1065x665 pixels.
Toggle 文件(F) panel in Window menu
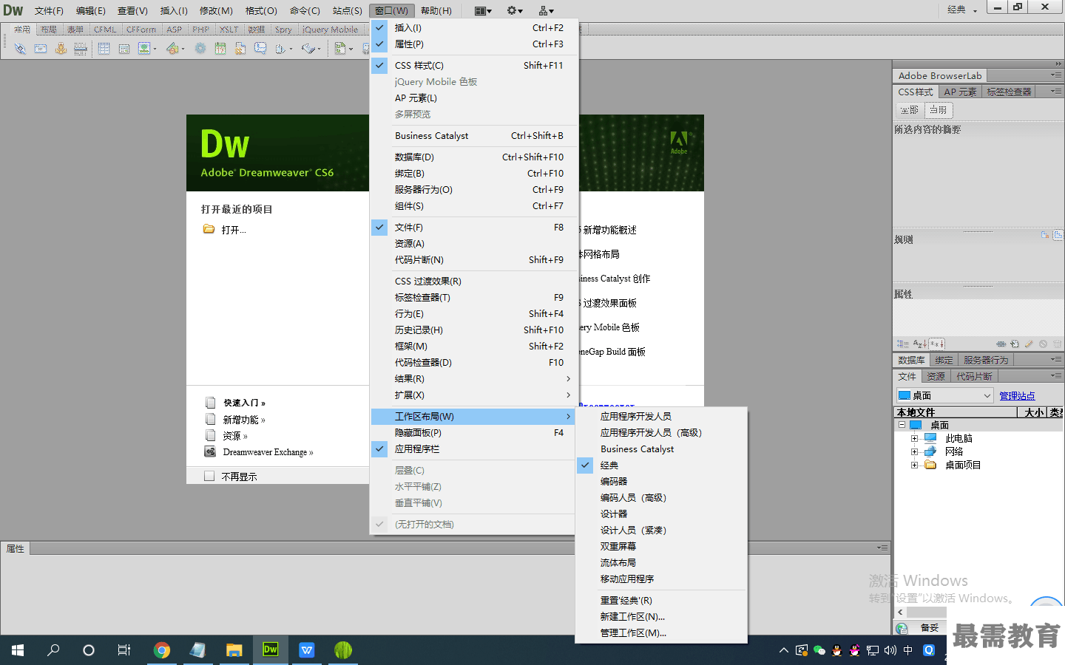[473, 228]
